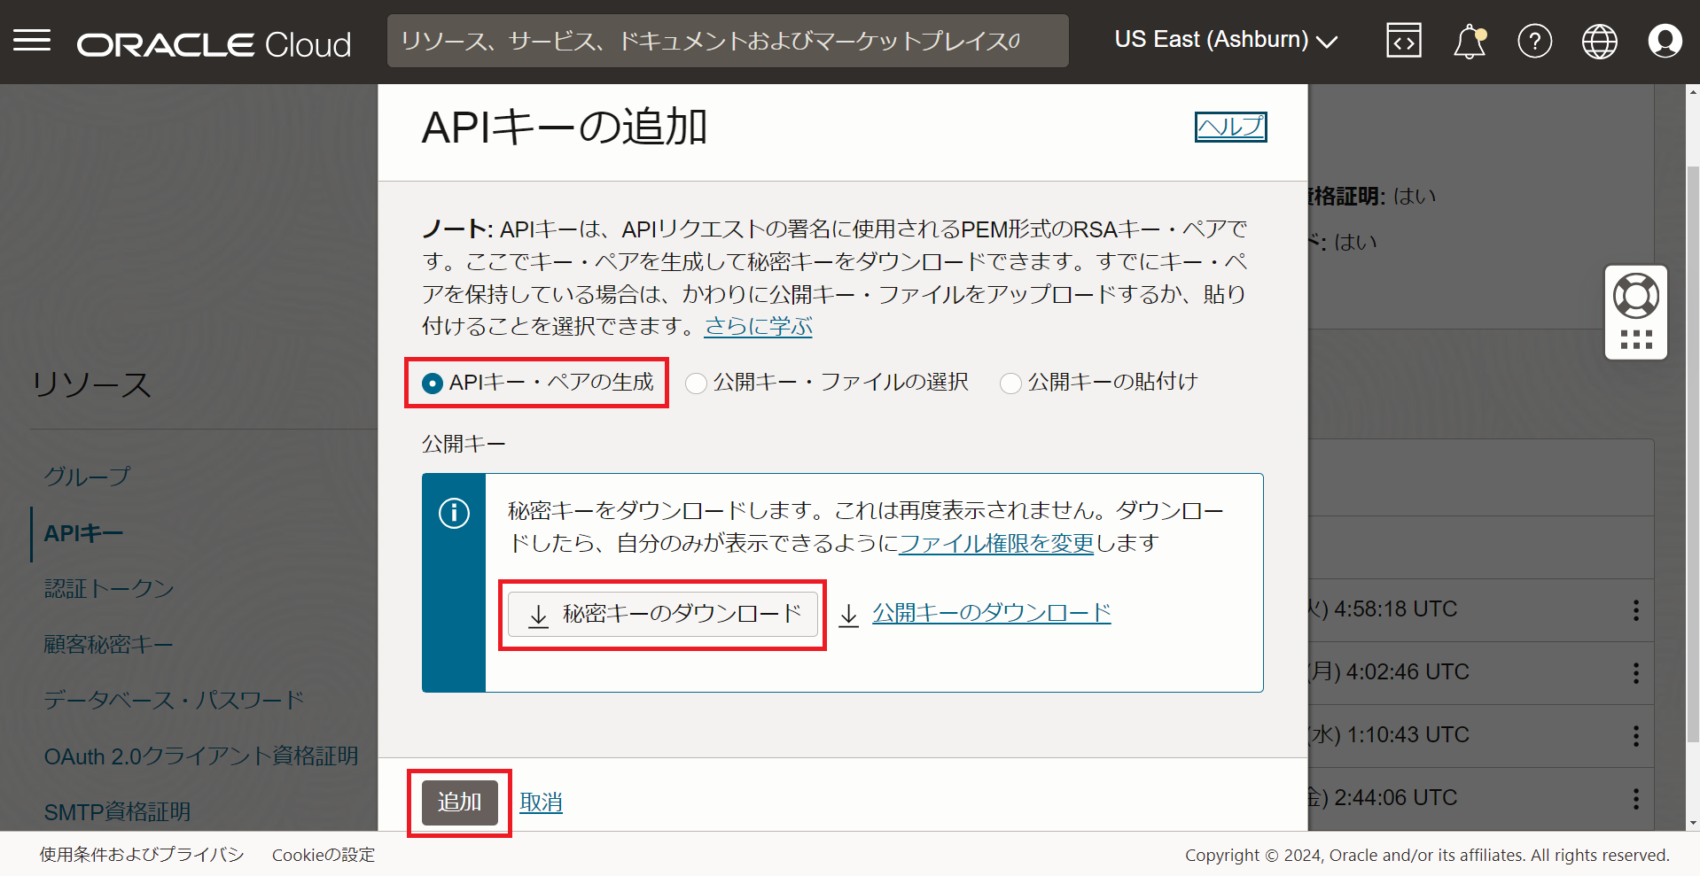Screen dimensions: 1700x876
Task: Open 顧客秘密キー in resources sidebar
Action: click(108, 644)
